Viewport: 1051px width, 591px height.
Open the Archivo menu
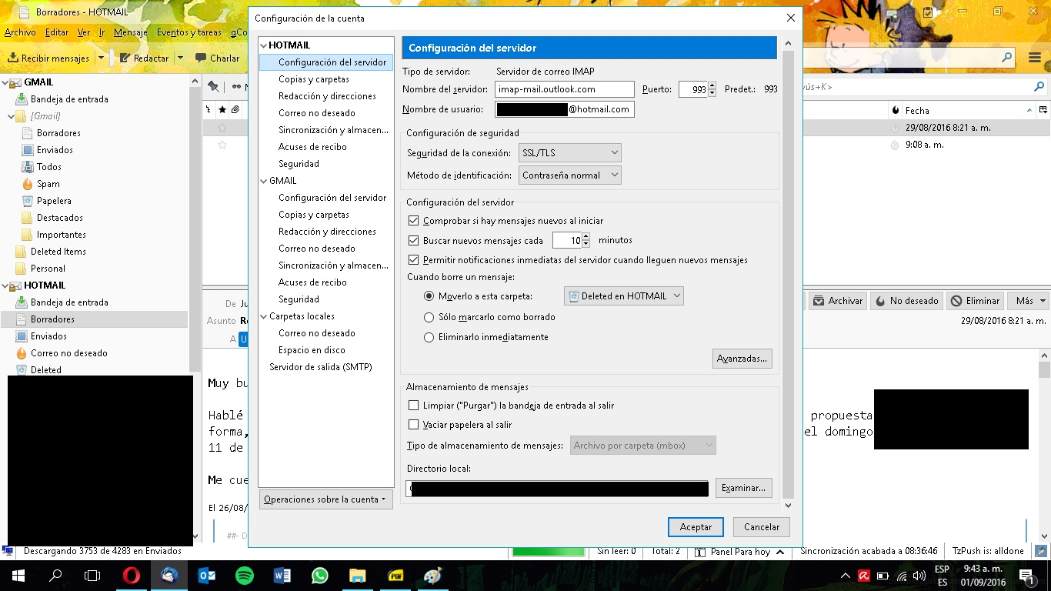tap(20, 33)
